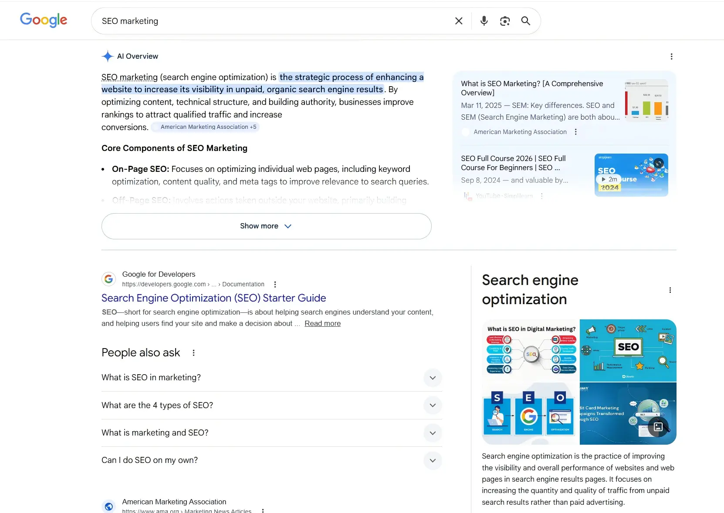Click 'People also ask' heading
The width and height of the screenshot is (724, 513).
pyautogui.click(x=141, y=353)
